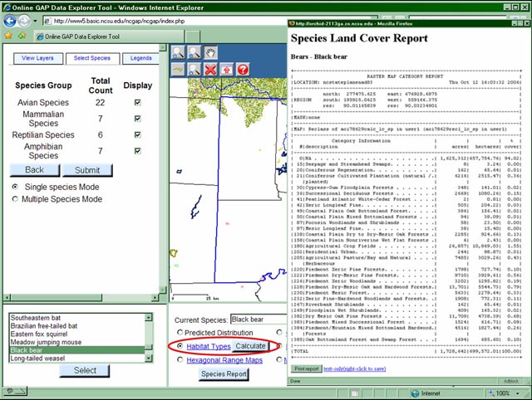Open help via red question mark icon
This screenshot has height=400, width=532.
click(243, 70)
